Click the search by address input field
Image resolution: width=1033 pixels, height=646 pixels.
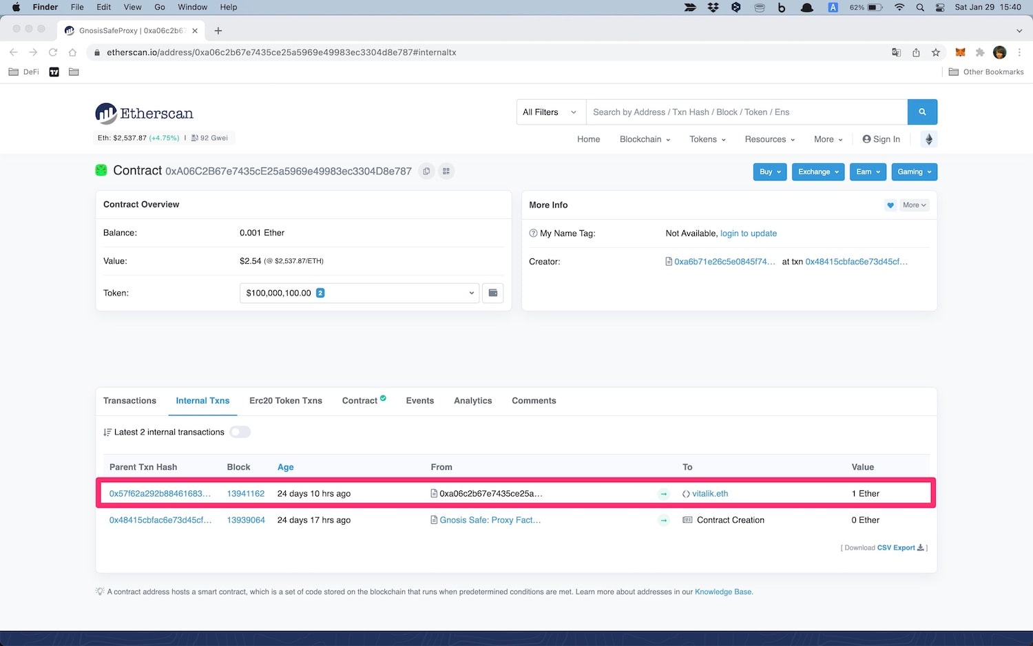coord(747,112)
